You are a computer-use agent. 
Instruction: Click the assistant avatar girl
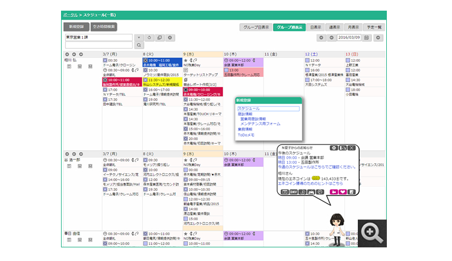click(x=337, y=230)
